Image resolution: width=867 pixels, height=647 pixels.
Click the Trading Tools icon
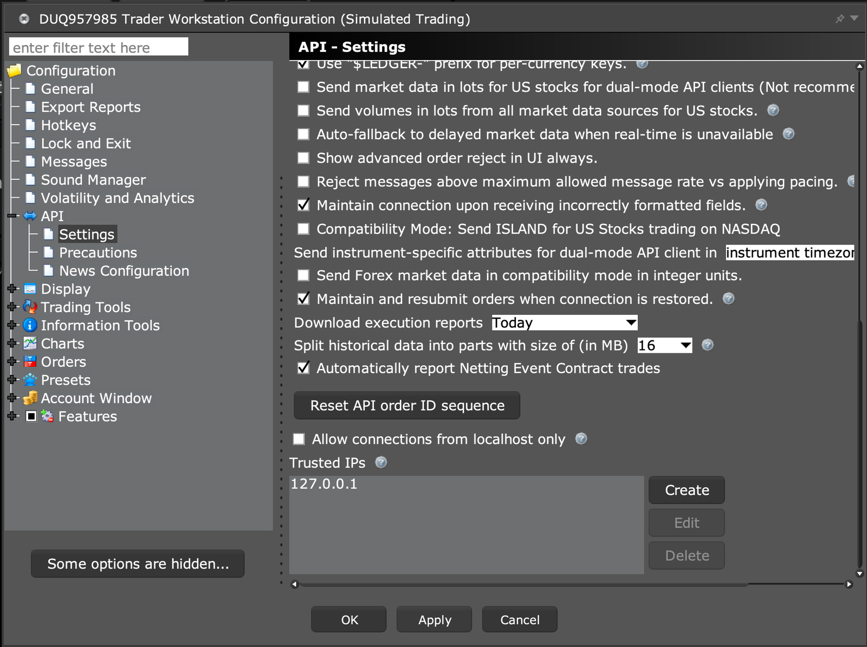coord(30,307)
